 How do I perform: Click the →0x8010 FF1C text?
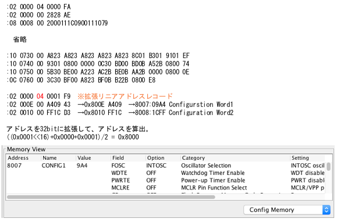[x=100, y=113]
